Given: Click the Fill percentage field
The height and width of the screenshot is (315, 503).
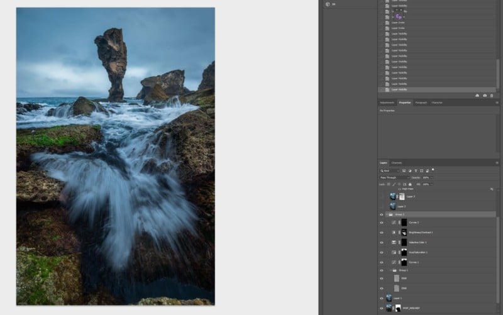Looking at the screenshot, I should point(426,184).
